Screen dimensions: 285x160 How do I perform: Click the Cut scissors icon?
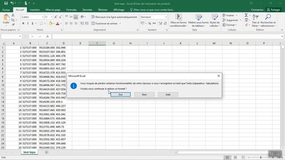[x=13, y=15]
